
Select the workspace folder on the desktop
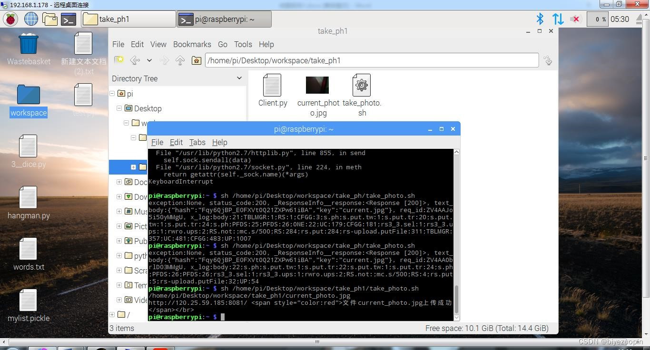point(29,101)
